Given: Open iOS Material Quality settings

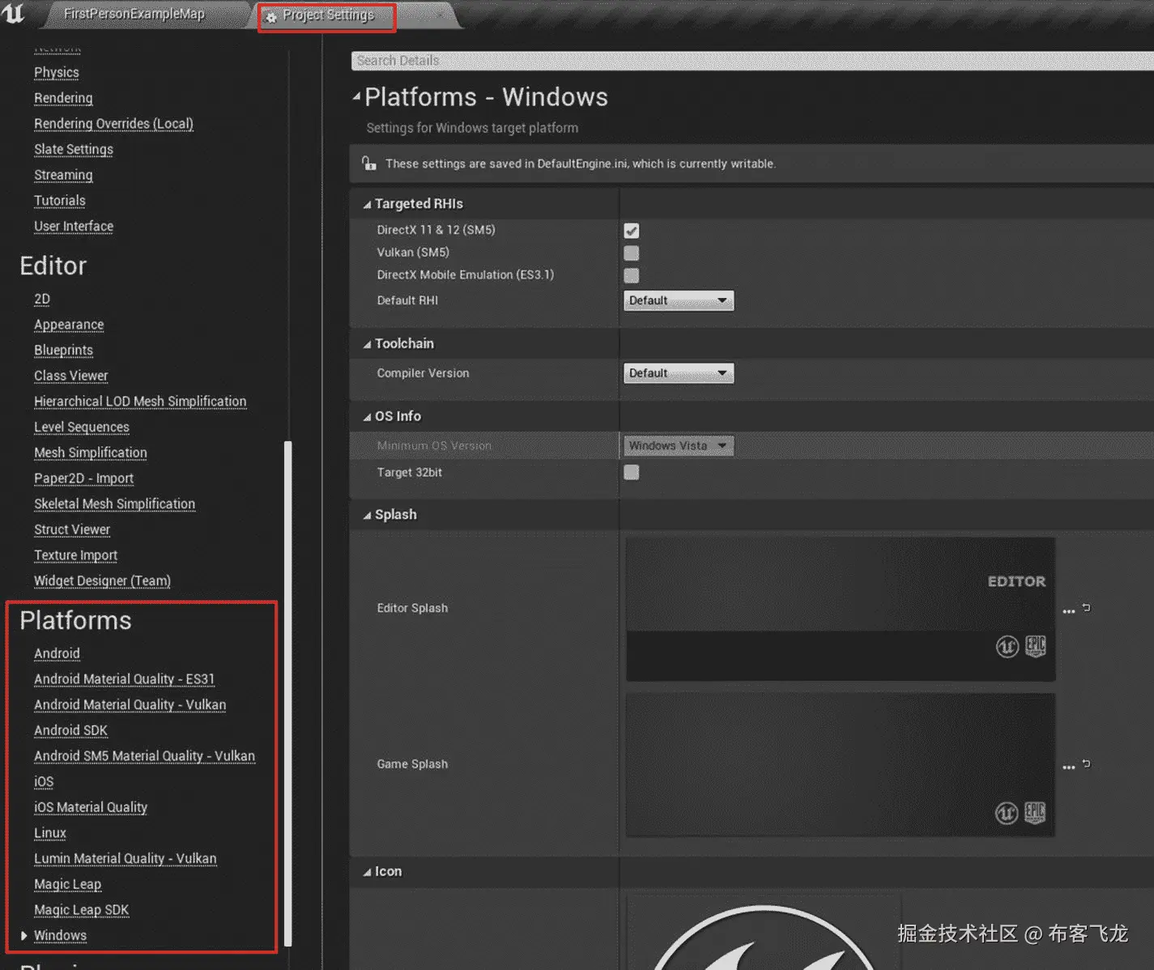Looking at the screenshot, I should [x=91, y=807].
